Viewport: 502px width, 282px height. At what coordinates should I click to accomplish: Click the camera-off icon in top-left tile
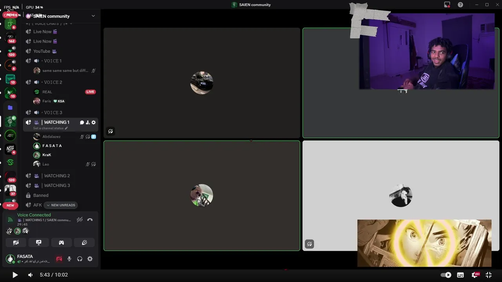tap(111, 131)
